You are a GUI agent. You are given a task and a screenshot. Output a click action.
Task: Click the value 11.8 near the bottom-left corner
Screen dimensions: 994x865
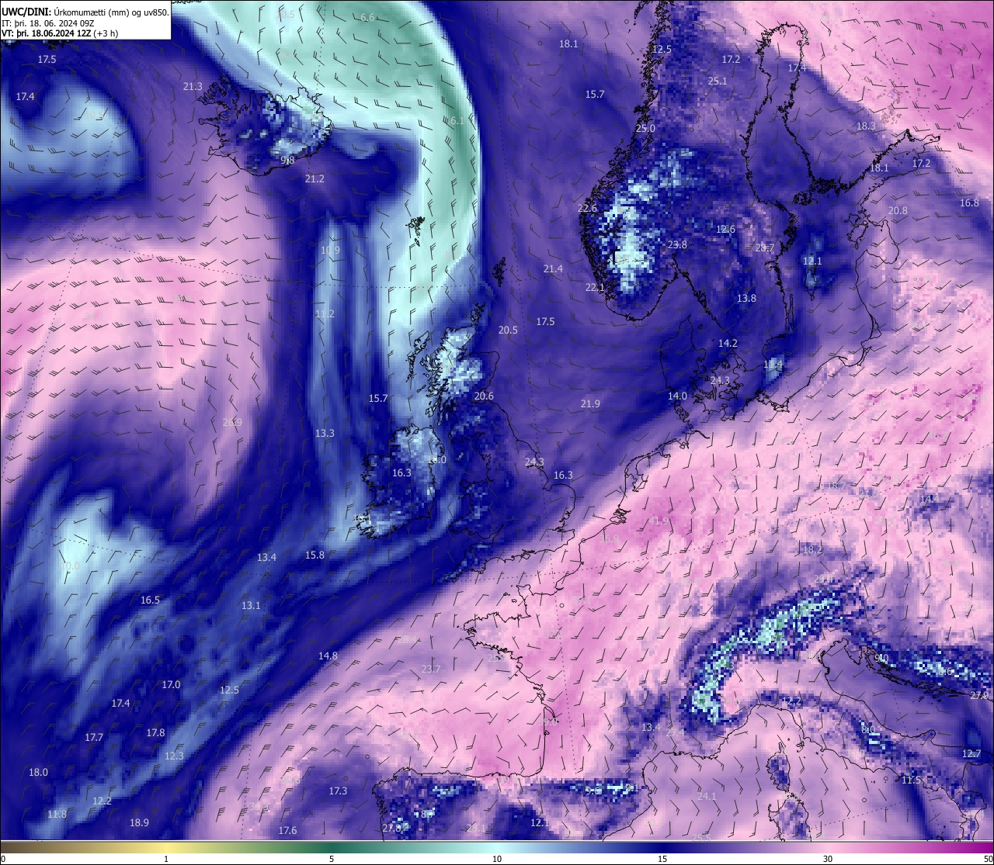coord(57,814)
